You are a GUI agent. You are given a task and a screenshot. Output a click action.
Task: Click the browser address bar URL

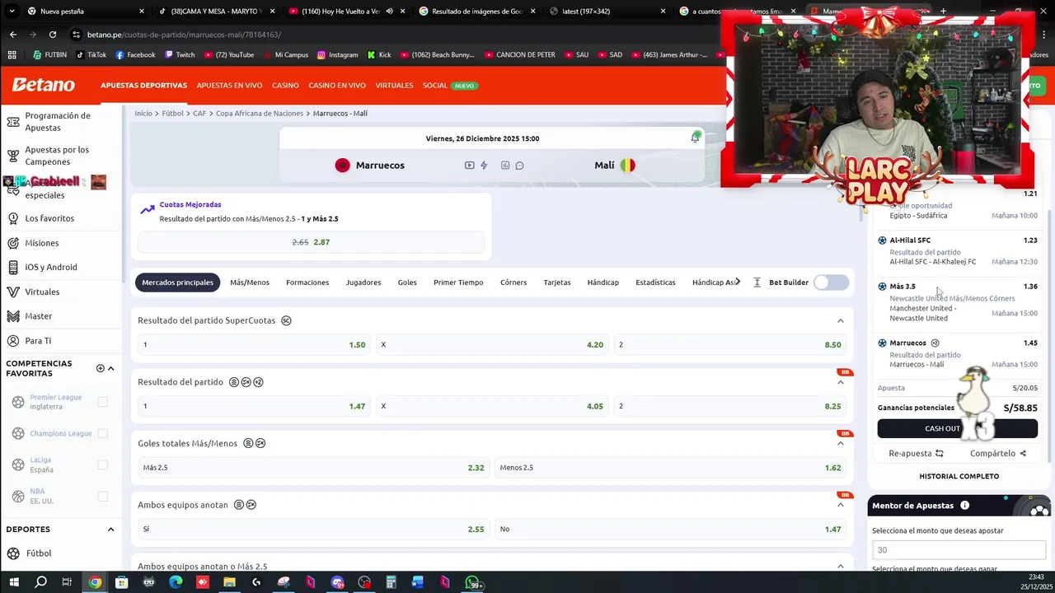point(184,35)
